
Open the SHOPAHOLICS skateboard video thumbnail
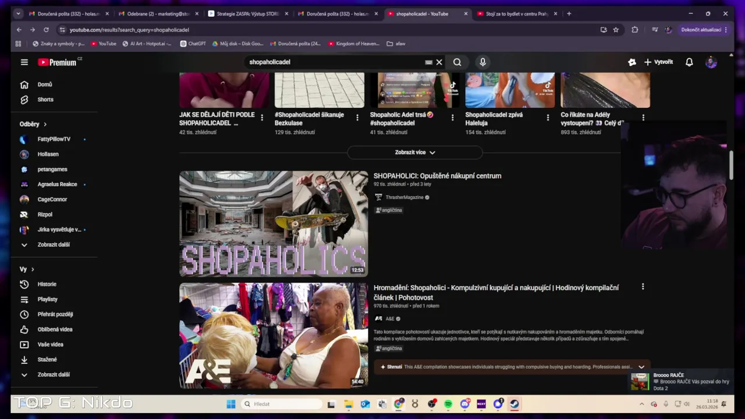[274, 223]
